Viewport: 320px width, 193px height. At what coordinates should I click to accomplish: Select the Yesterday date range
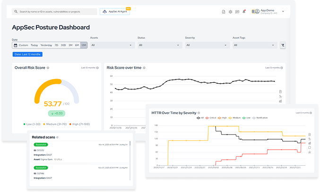coord(46,45)
